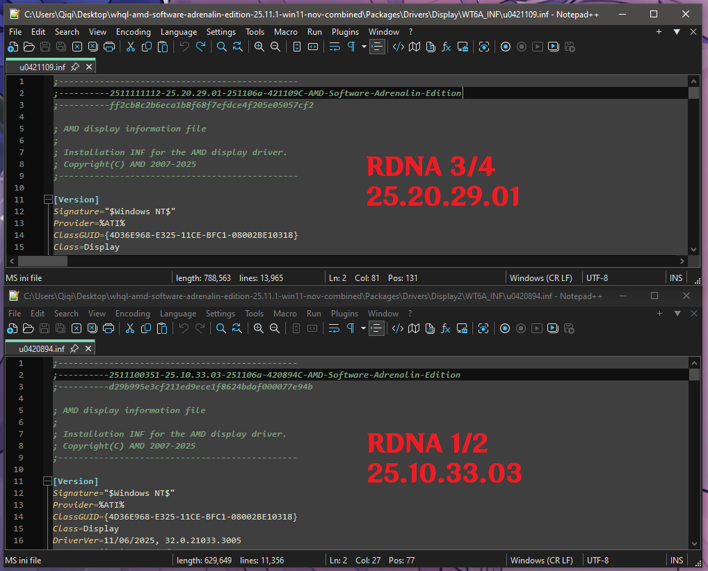
Task: Pin the u0421109.inf tab
Action: (75, 67)
